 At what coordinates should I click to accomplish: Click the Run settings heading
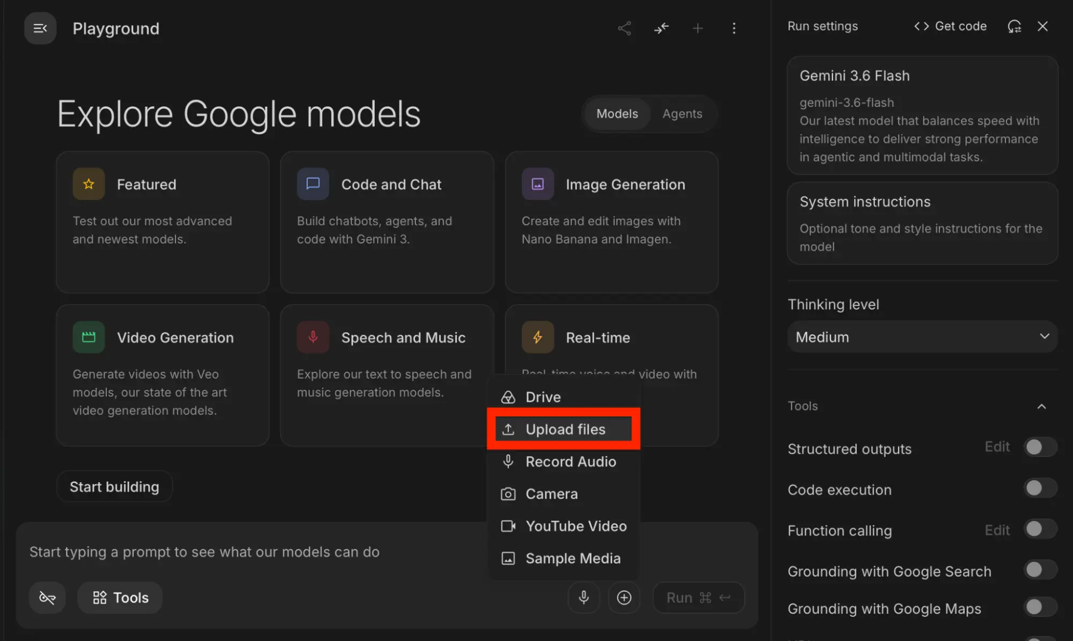[823, 26]
